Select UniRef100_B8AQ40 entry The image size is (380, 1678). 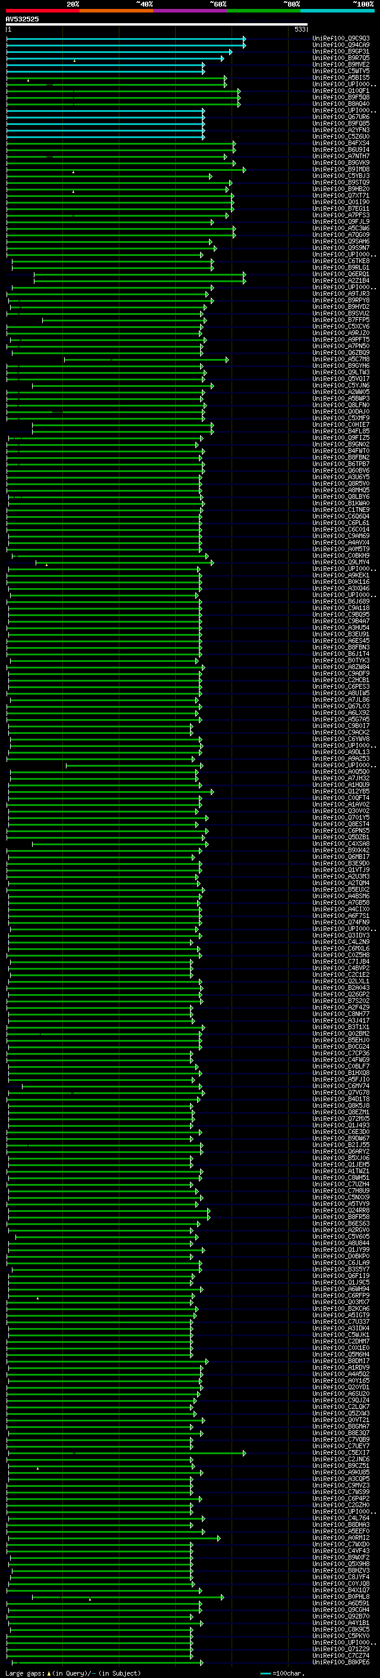tap(341, 104)
